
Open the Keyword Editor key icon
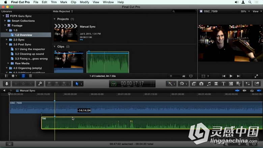40,84
